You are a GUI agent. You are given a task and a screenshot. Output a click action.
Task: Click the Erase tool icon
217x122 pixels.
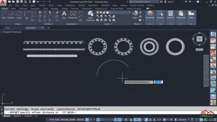point(57,13)
